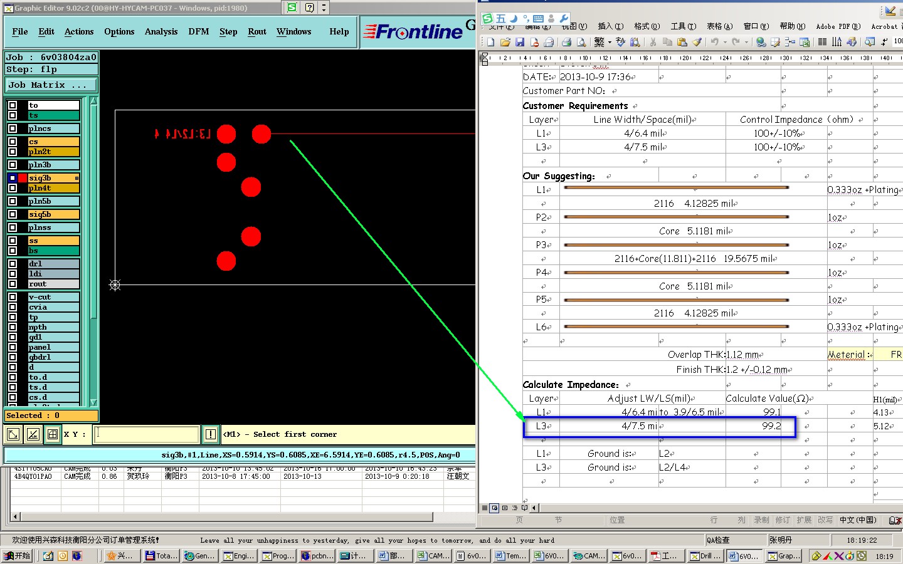Image resolution: width=903 pixels, height=564 pixels.
Task: Click the Copy icon in Word toolbar
Action: point(667,42)
